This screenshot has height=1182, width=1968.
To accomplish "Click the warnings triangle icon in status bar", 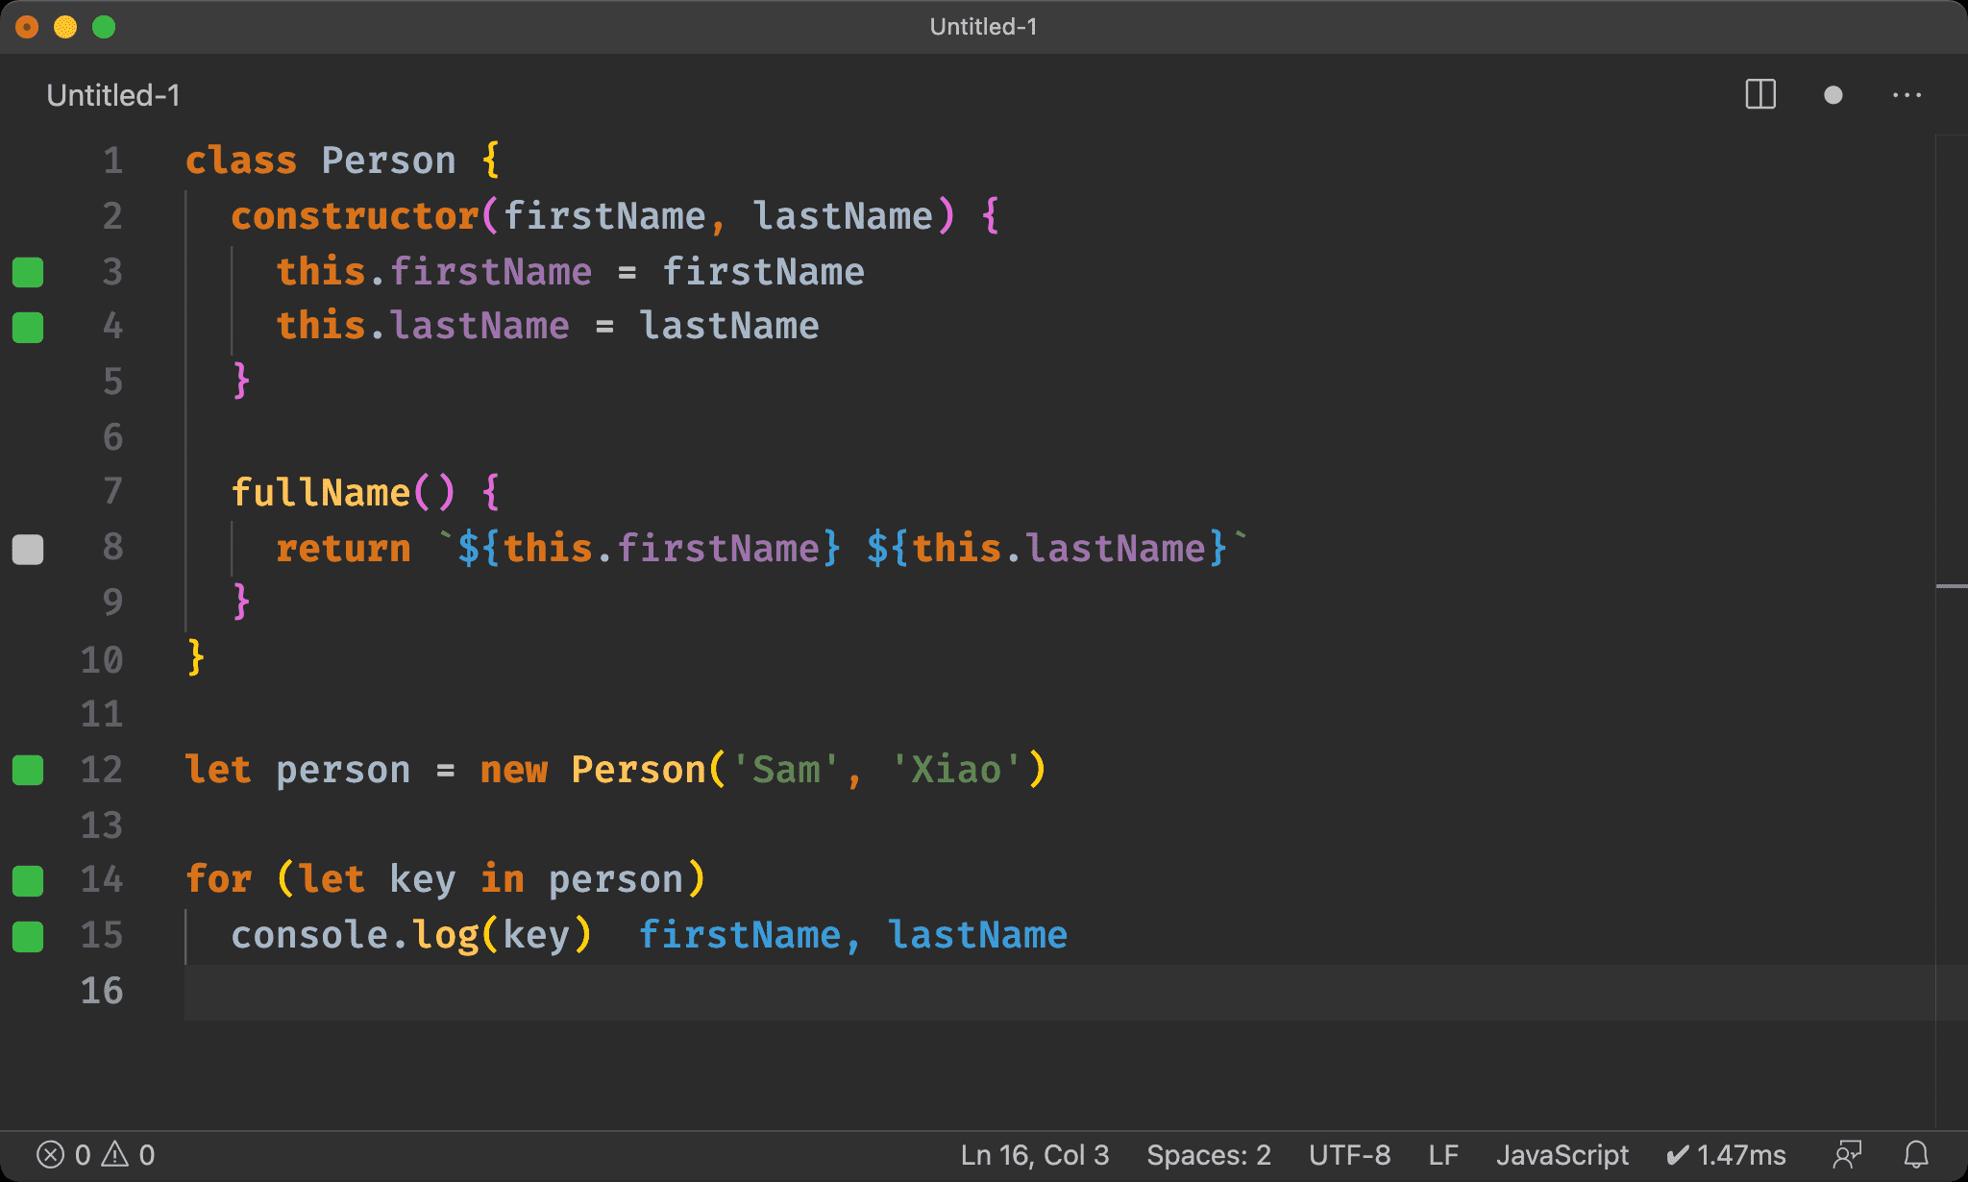I will (115, 1154).
